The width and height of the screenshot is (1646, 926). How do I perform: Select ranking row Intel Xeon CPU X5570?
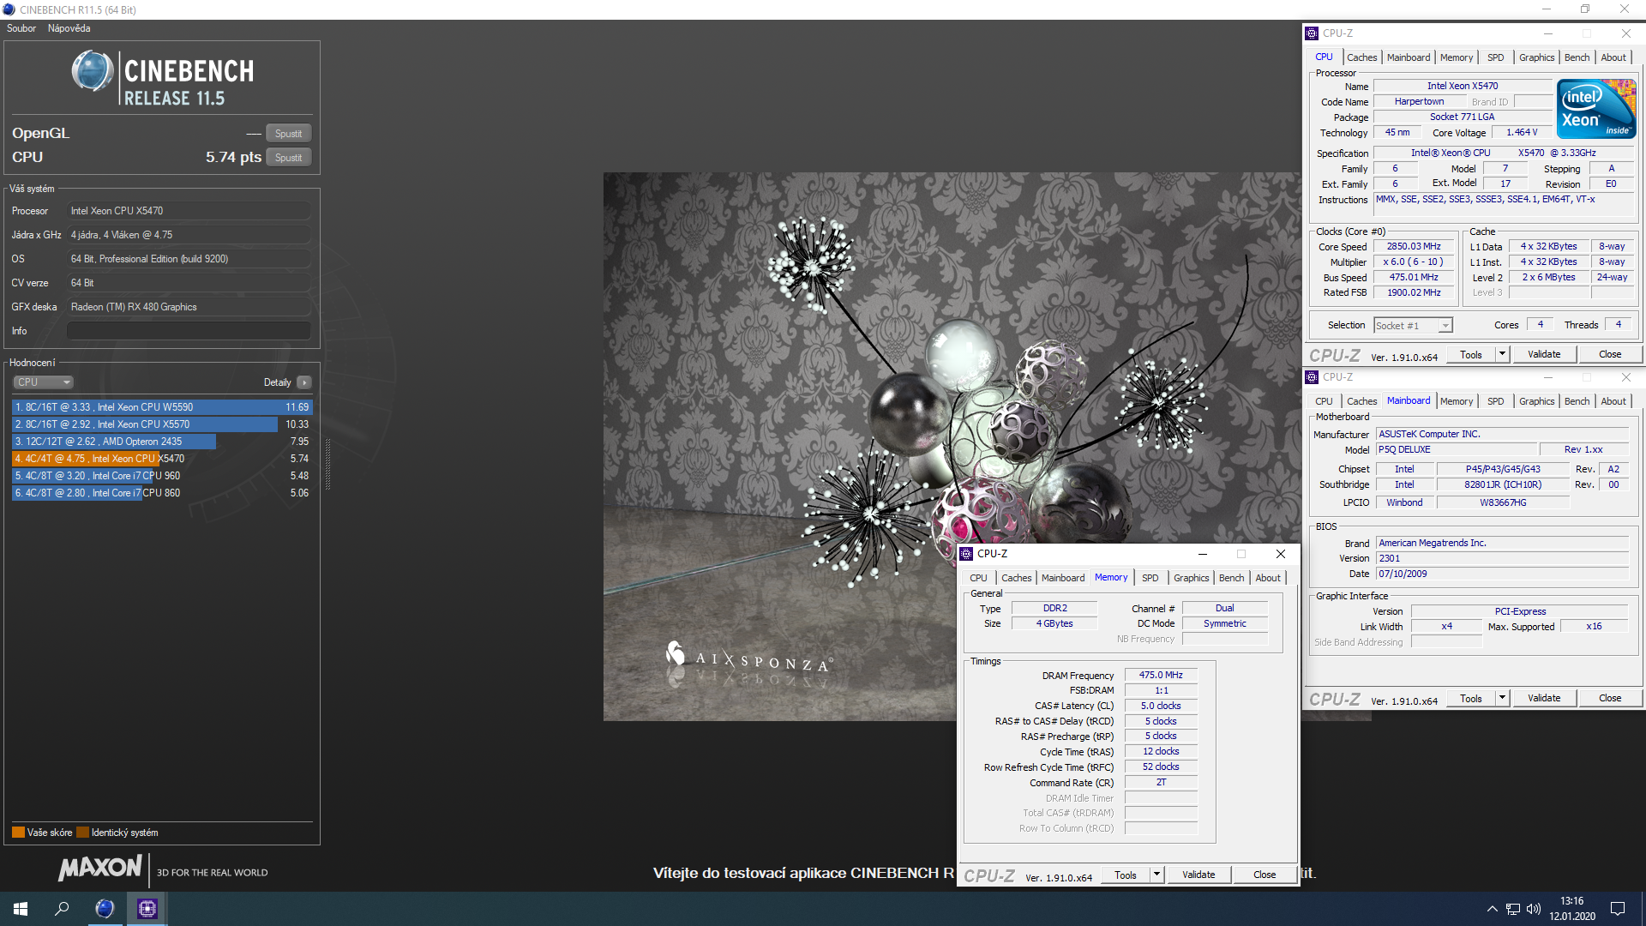click(x=162, y=424)
